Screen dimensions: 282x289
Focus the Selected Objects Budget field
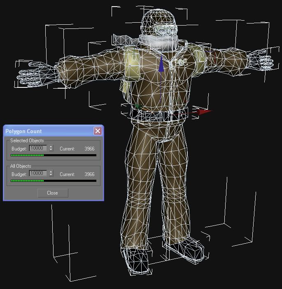pyautogui.click(x=38, y=148)
